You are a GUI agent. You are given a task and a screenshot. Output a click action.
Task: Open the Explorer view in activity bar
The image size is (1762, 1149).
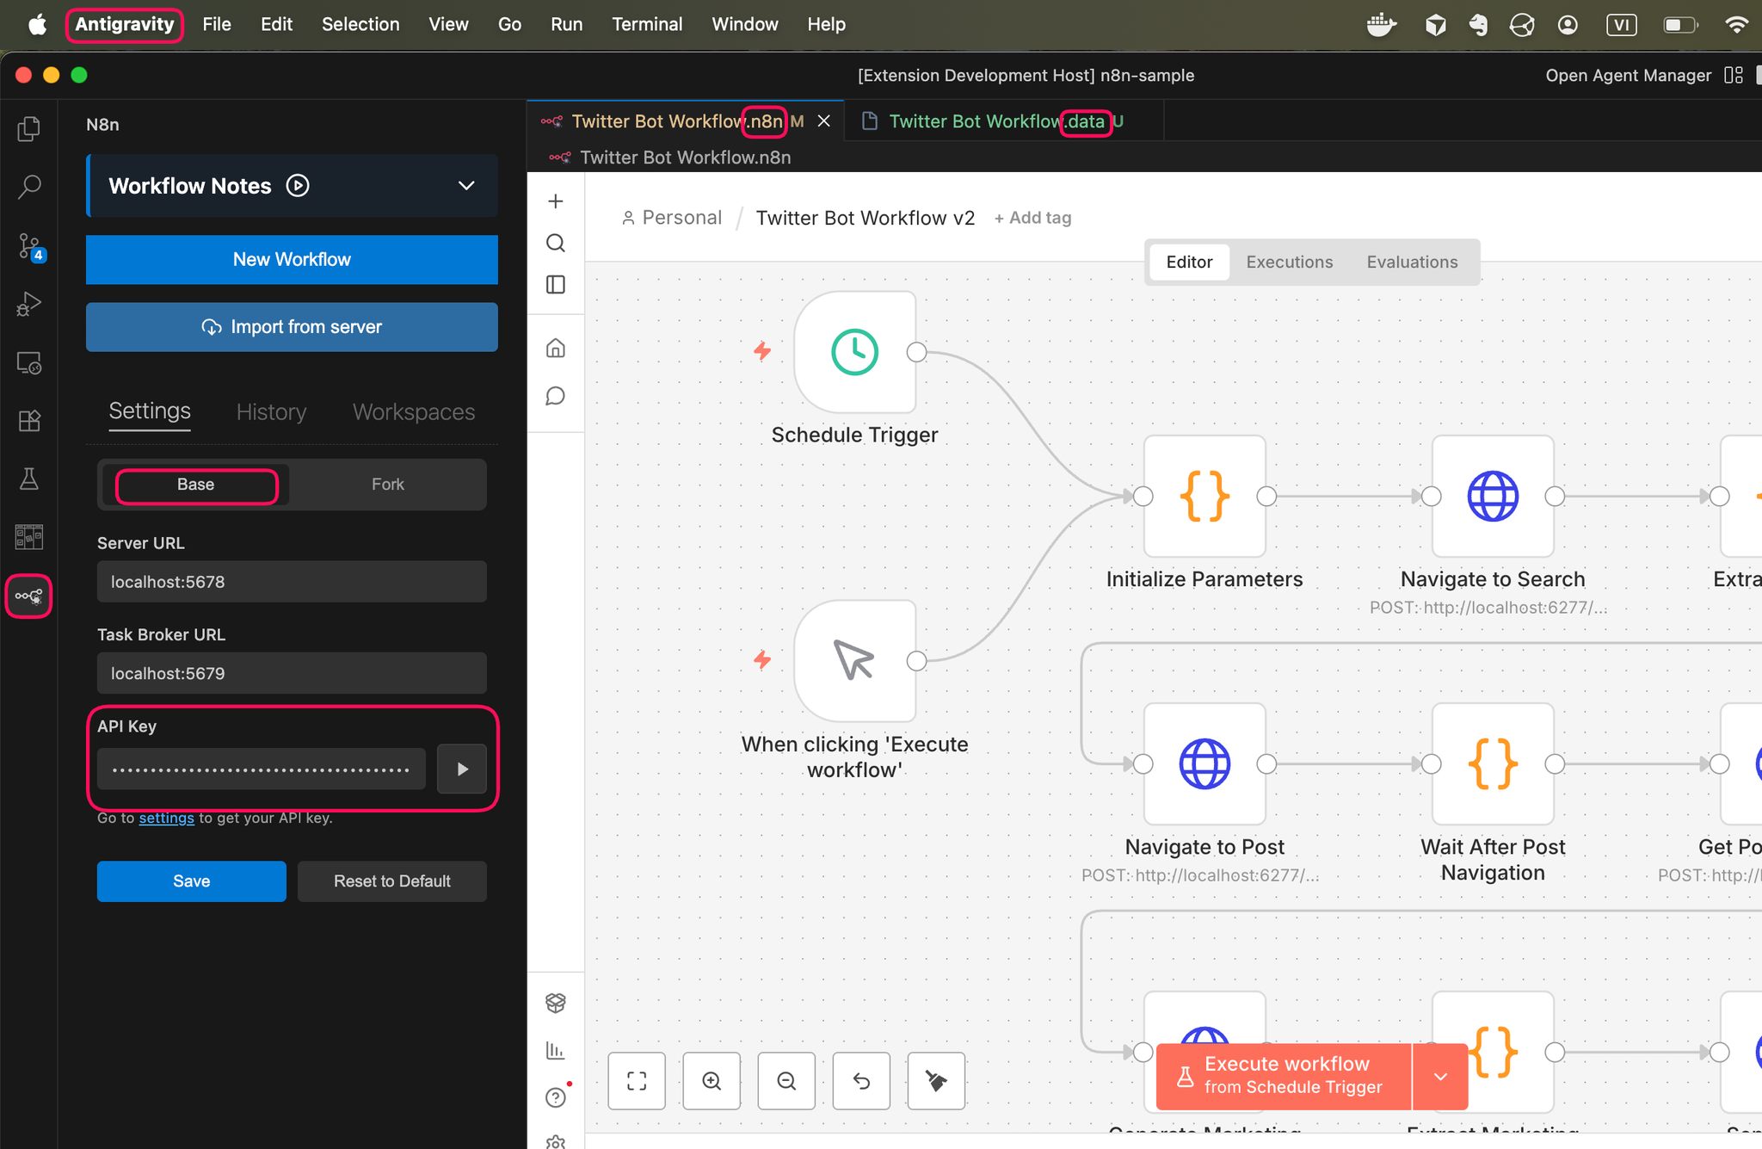pyautogui.click(x=28, y=128)
